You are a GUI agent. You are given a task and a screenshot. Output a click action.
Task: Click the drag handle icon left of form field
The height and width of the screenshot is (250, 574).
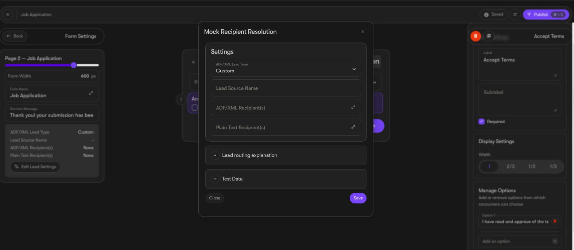pyautogui.click(x=181, y=99)
